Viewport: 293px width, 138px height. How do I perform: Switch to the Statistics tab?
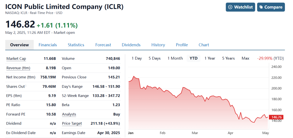click(x=76, y=45)
